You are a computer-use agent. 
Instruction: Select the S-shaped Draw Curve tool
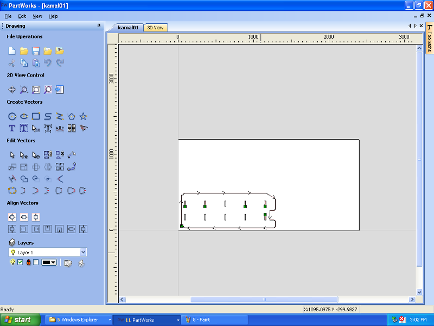click(x=48, y=116)
